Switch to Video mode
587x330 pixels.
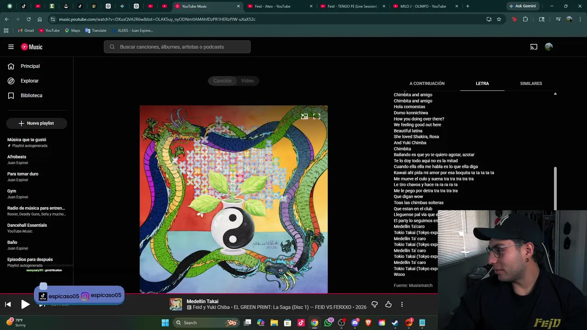247,81
